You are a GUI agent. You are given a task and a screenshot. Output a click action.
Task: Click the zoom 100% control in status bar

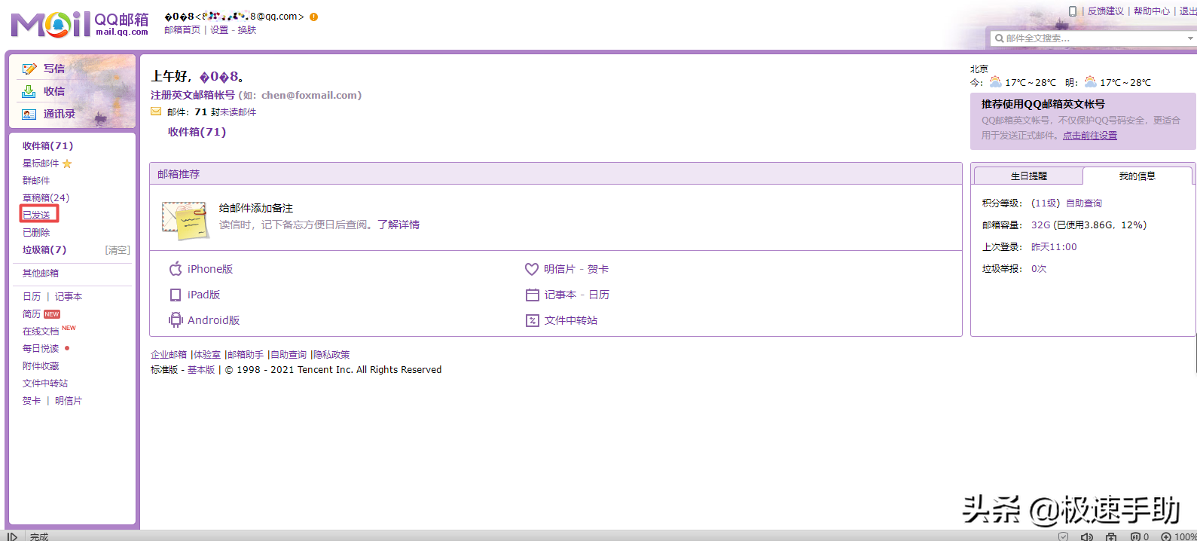1180,536
